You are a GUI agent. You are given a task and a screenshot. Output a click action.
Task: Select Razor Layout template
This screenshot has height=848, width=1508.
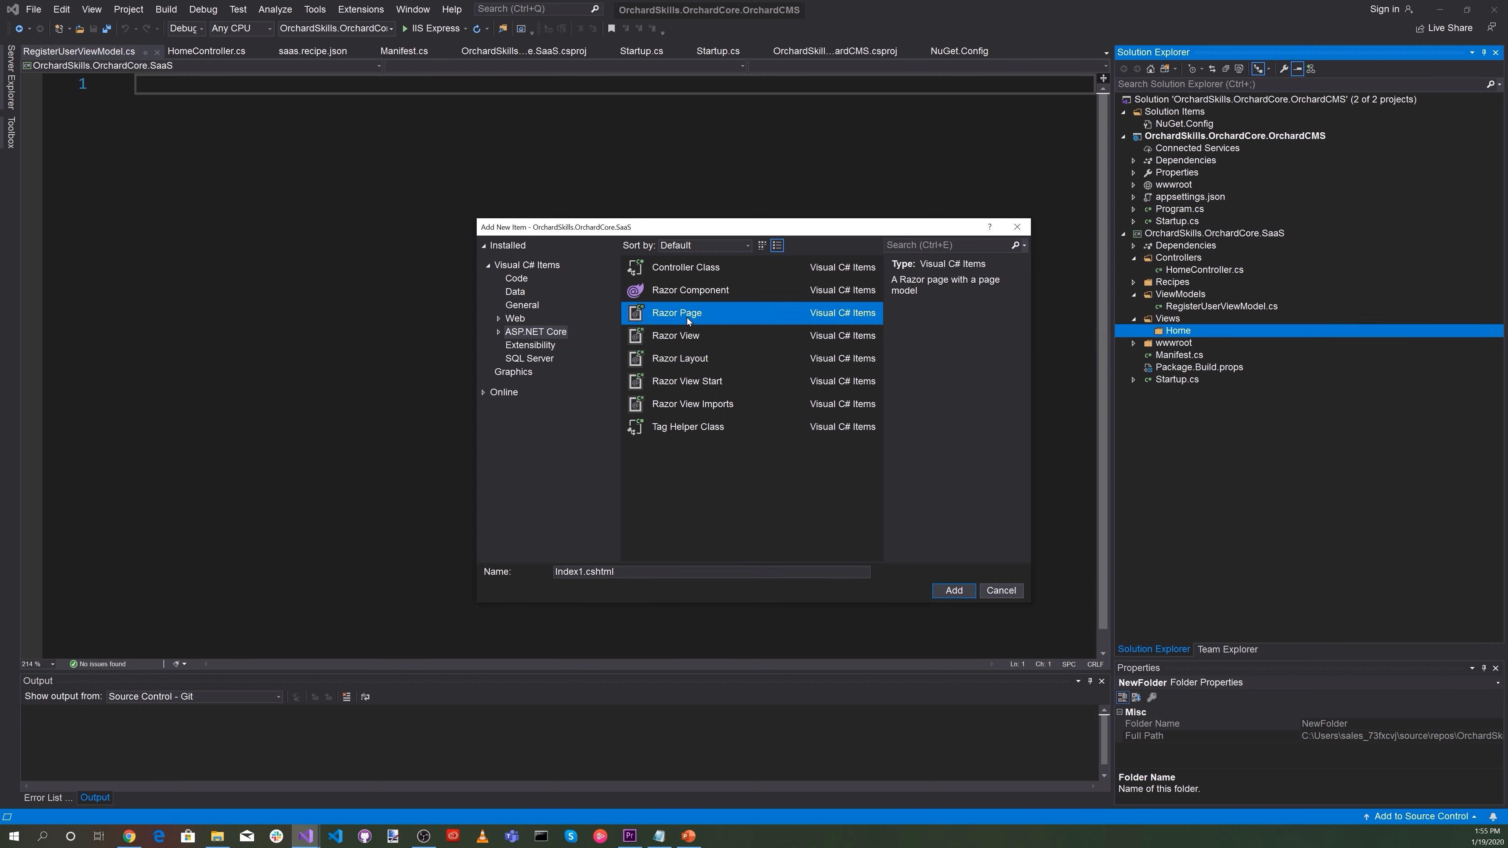coord(752,359)
